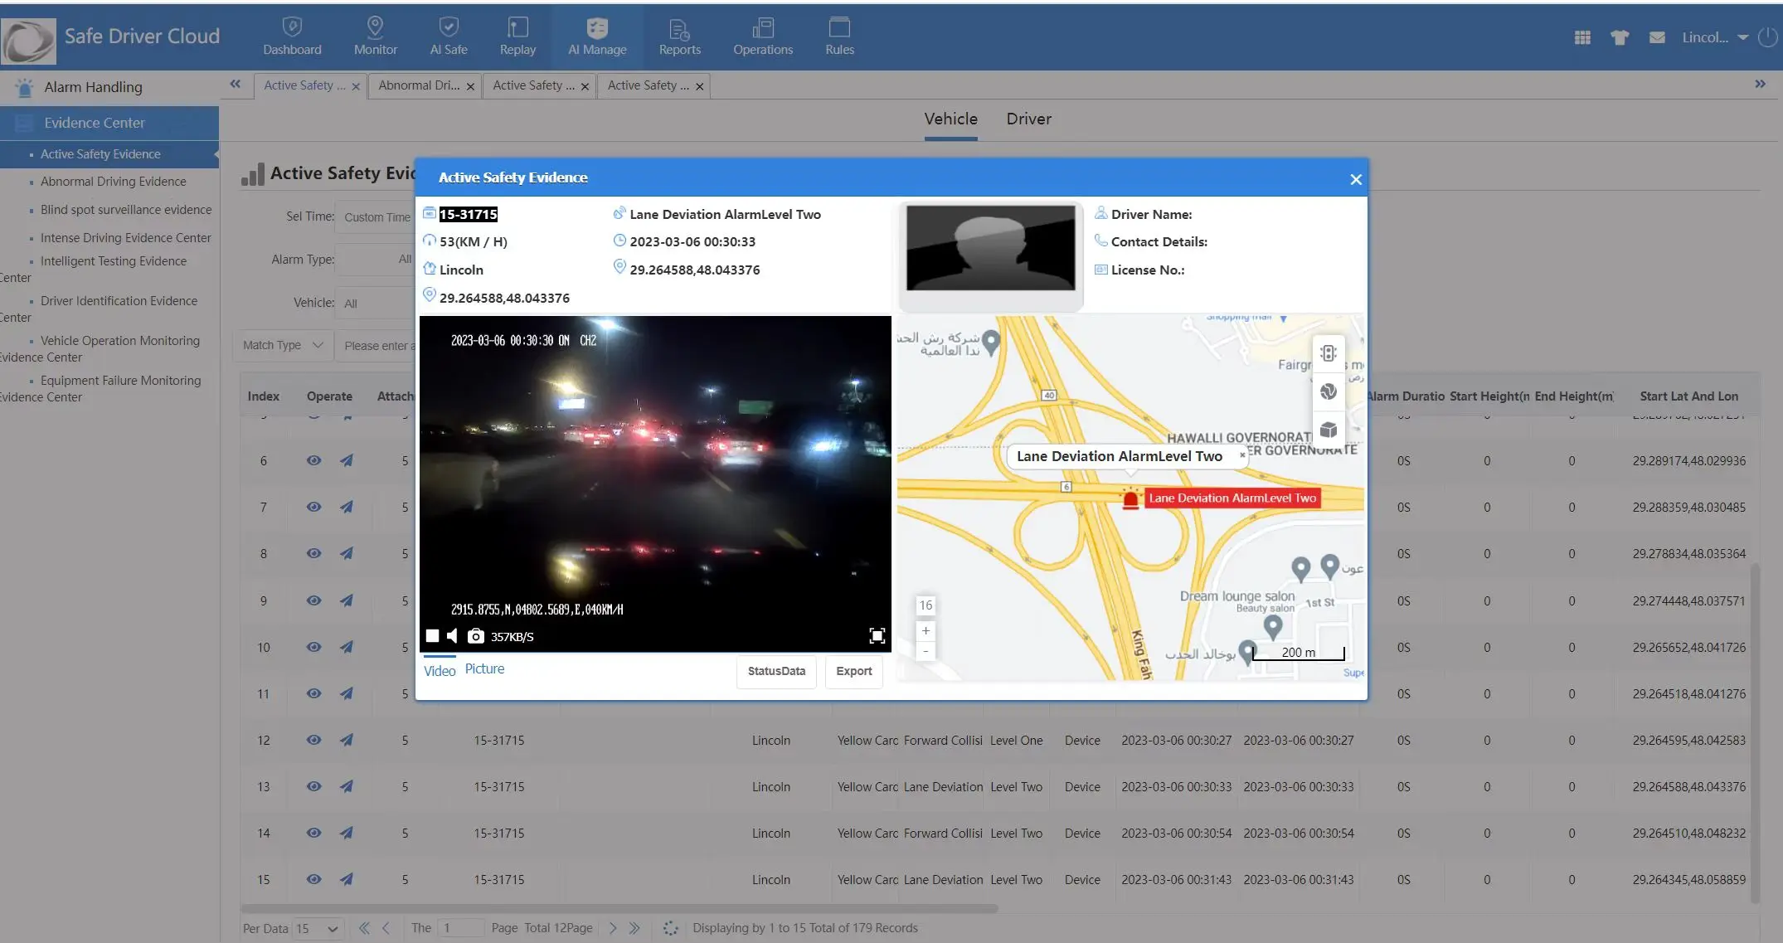Viewport: 1783px width, 943px height.
Task: Take a snapshot with the video camera icon
Action: 475,636
